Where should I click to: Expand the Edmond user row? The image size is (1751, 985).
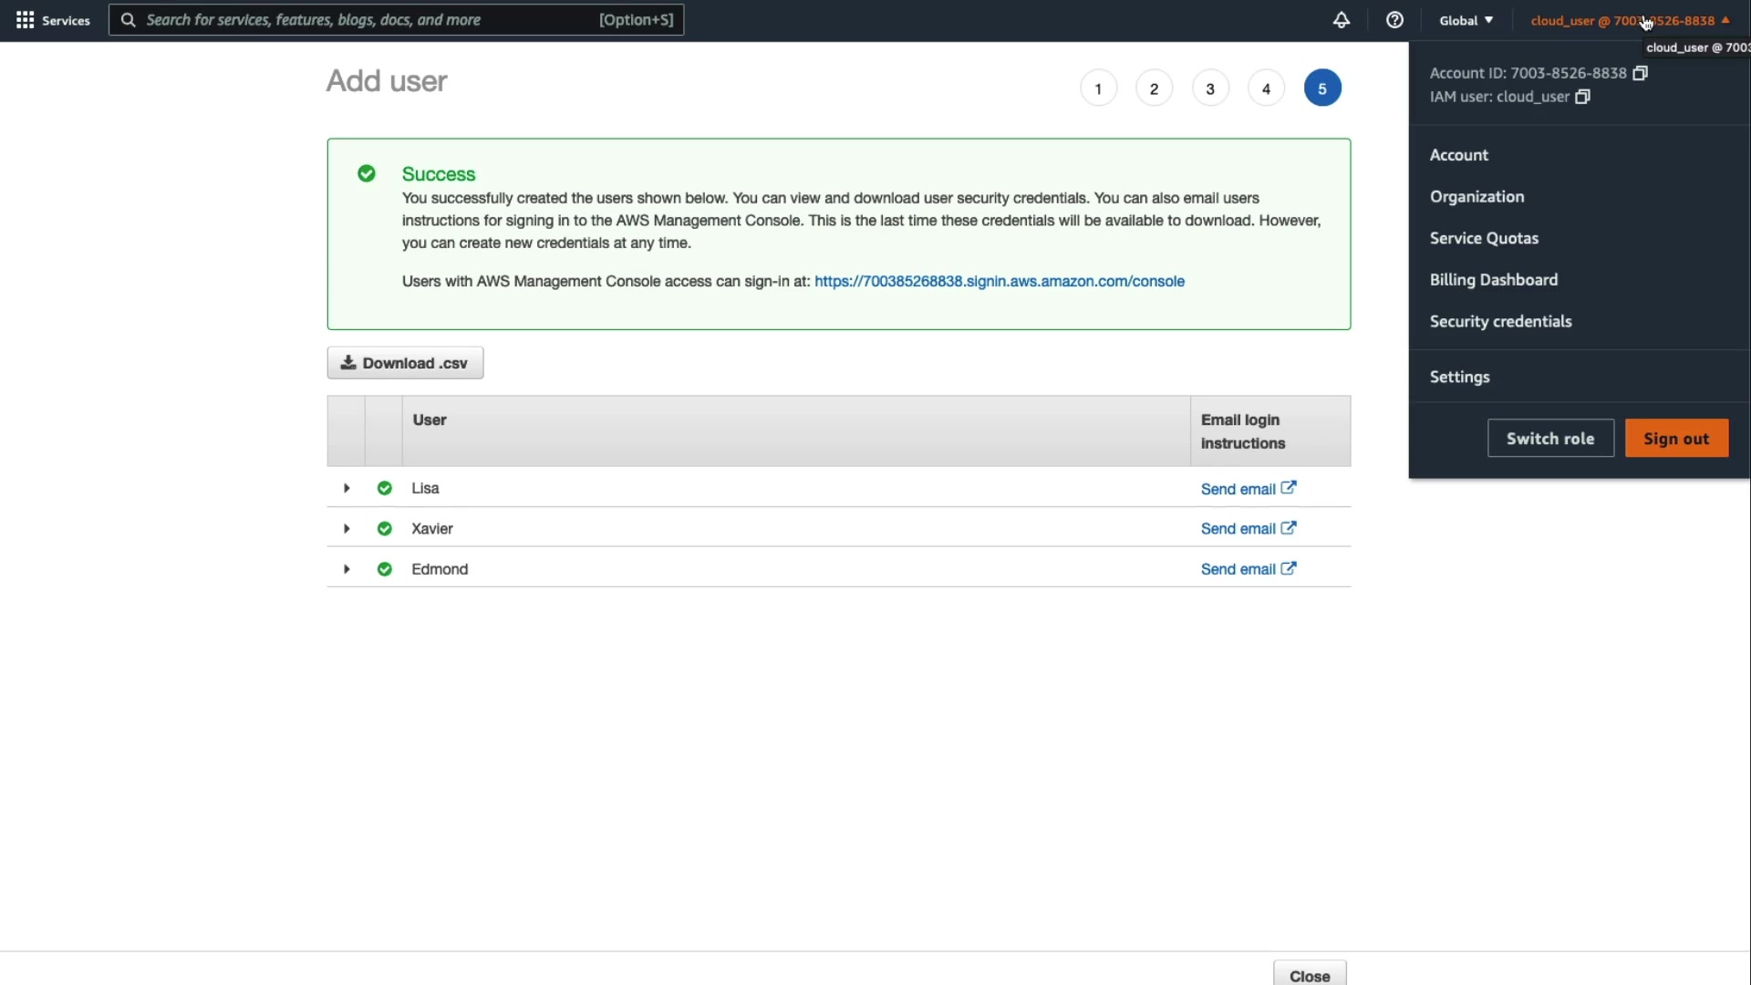tap(347, 569)
